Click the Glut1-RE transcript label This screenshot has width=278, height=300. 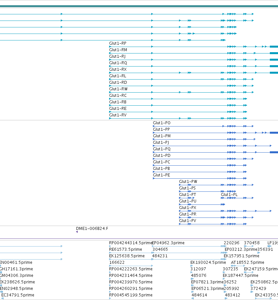[118, 109]
